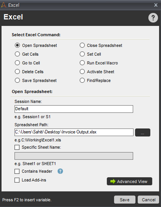The width and height of the screenshot is (161, 207).
Task: Enable the Load Add-ins checkbox
Action: [x=17, y=180]
